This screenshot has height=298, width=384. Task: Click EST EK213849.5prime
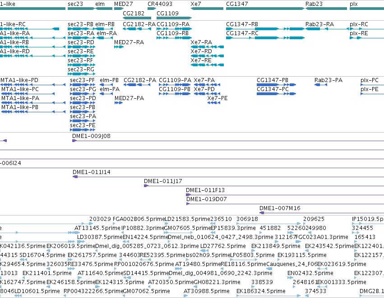coord(276,246)
